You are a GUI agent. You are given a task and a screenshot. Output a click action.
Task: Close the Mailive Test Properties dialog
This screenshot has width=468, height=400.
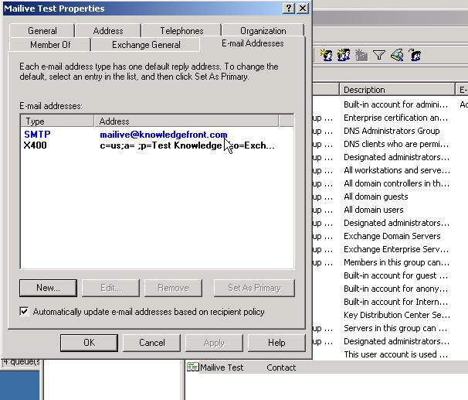(x=303, y=8)
